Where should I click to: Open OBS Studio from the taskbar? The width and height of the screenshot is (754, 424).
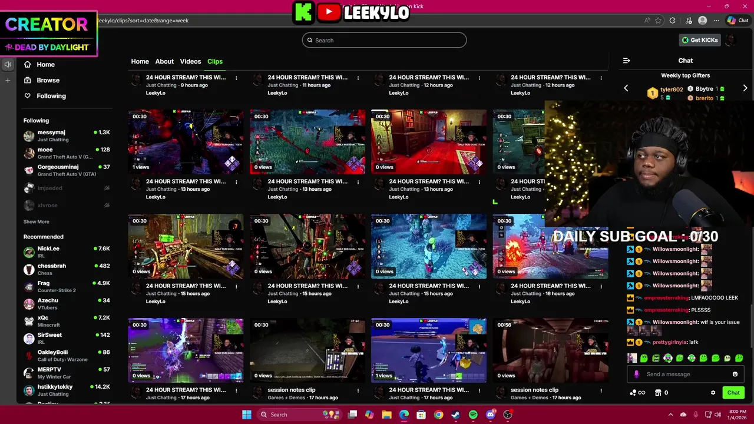(508, 415)
